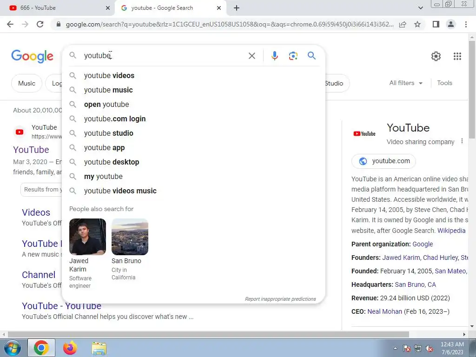
Task: Open the Google apps grid
Action: 457,56
